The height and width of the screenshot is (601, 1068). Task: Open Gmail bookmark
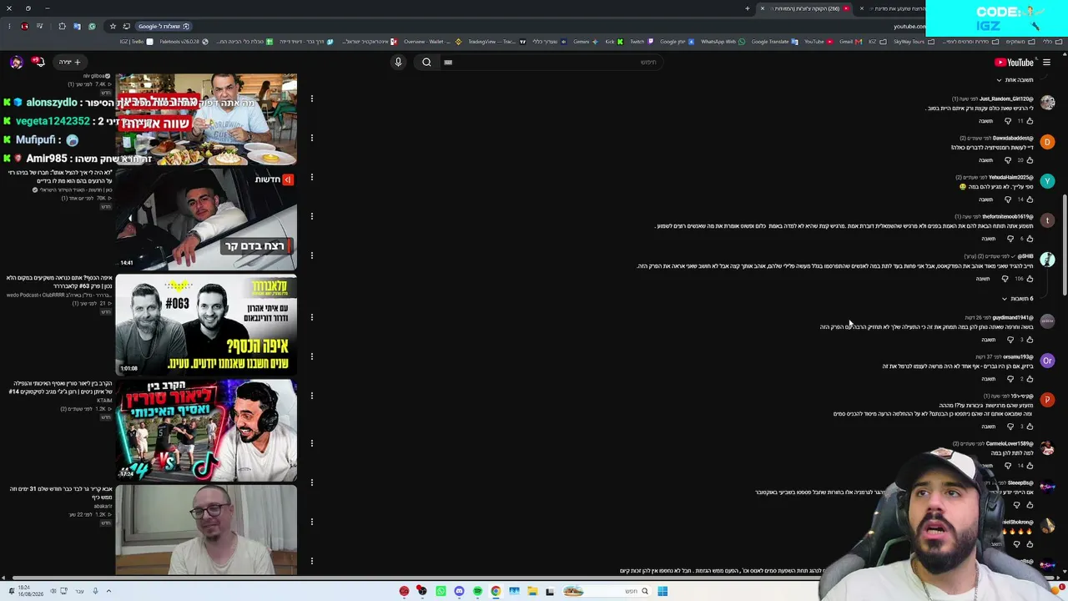(x=849, y=42)
